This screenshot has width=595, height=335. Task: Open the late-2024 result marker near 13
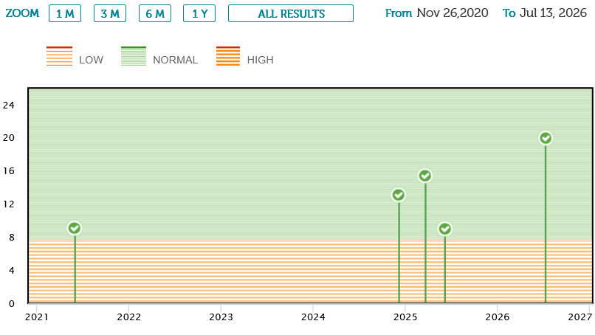(399, 195)
